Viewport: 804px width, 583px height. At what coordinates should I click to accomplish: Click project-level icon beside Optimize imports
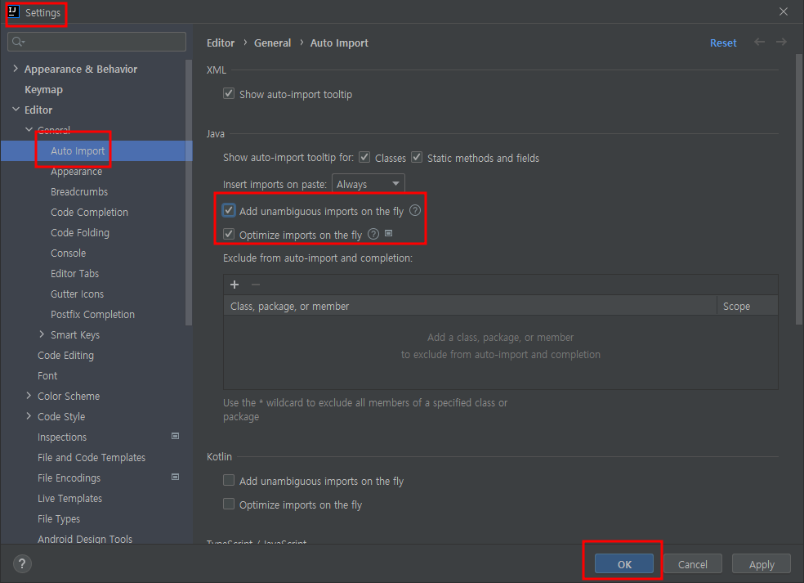coord(389,234)
